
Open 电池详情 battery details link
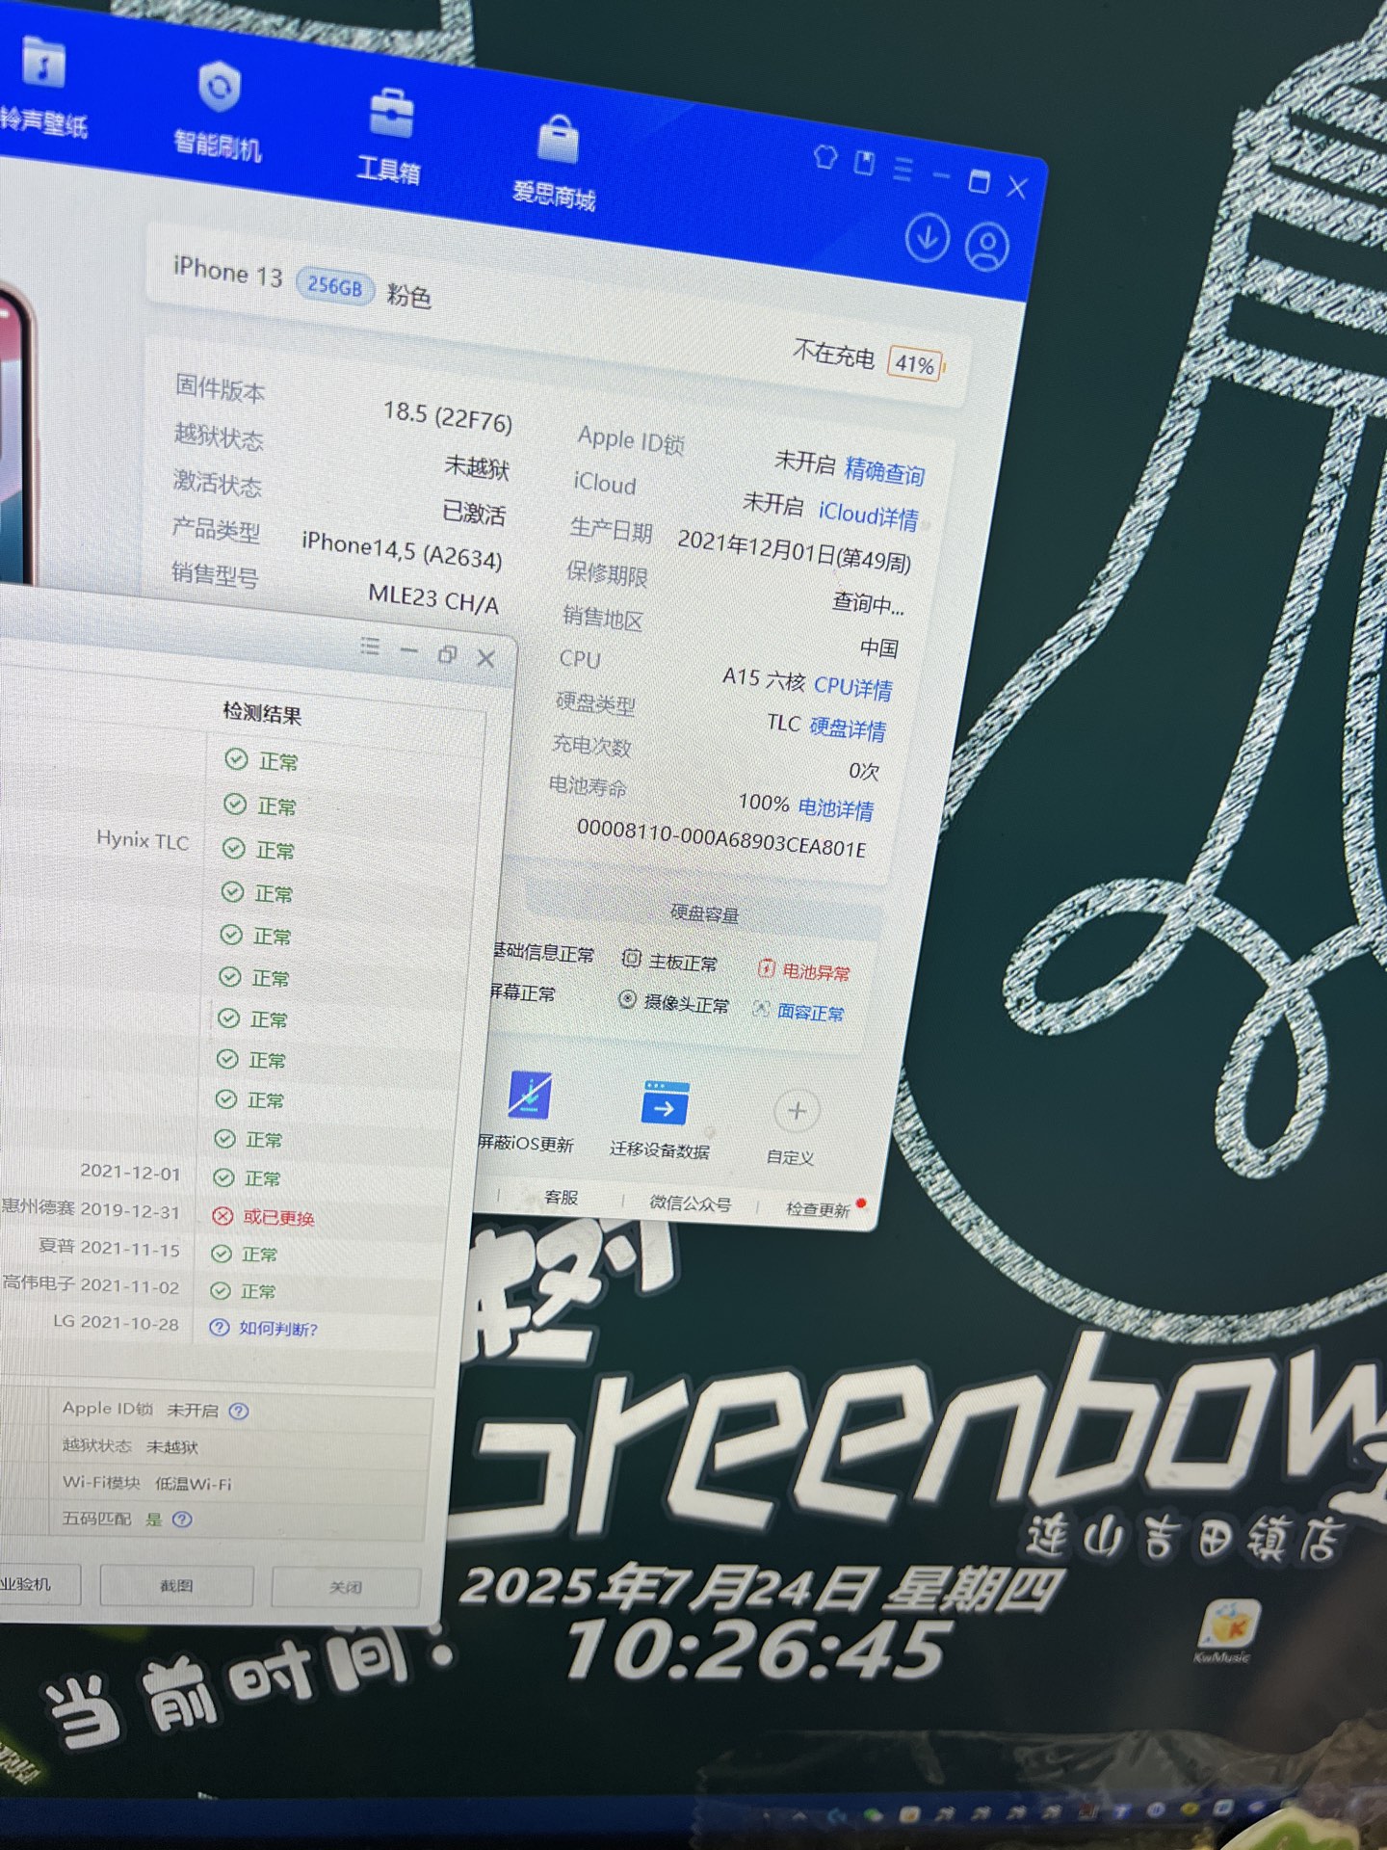point(835,808)
